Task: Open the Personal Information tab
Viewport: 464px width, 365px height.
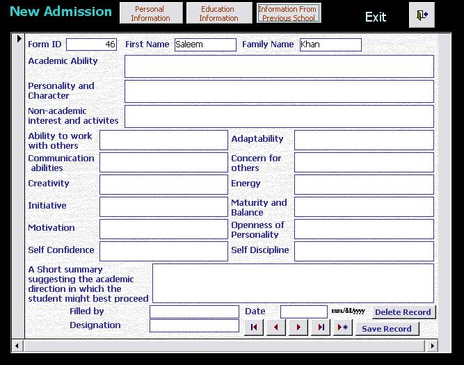Action: 151,13
